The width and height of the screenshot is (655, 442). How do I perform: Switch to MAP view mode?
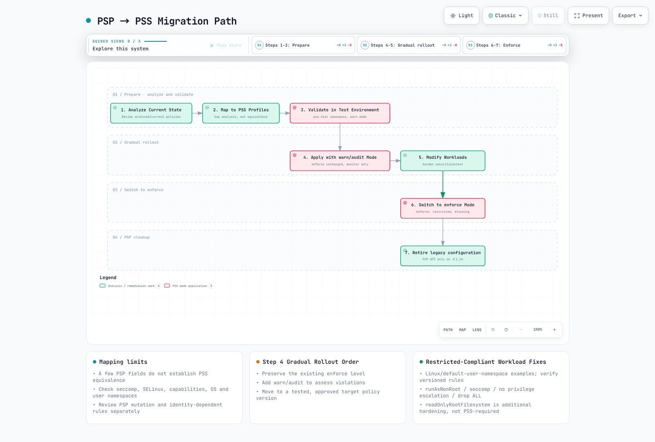463,330
